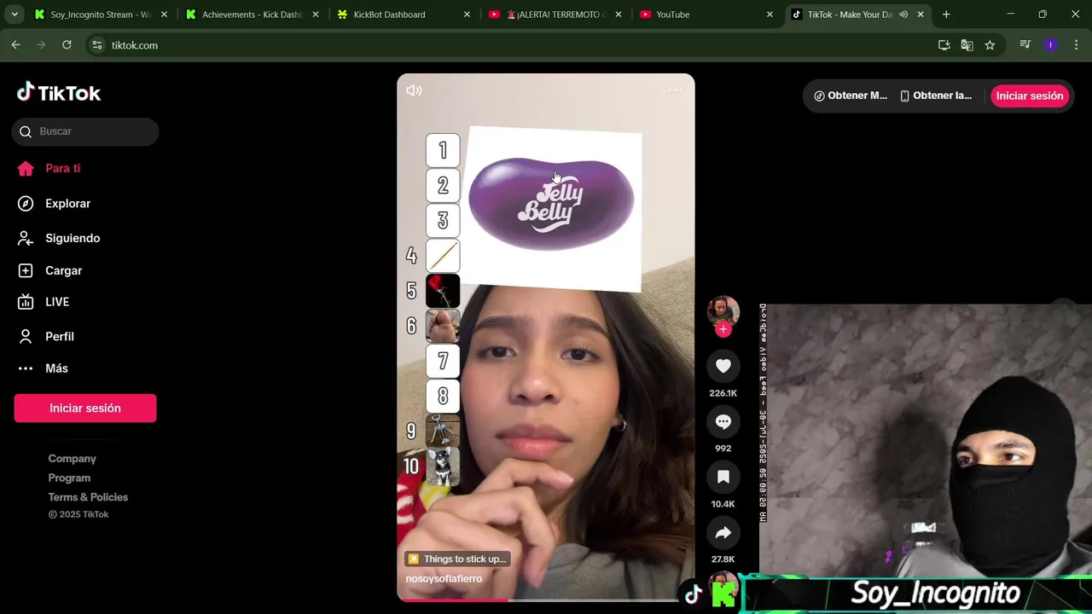Click the install app icon in address bar
The height and width of the screenshot is (614, 1092).
click(x=944, y=45)
